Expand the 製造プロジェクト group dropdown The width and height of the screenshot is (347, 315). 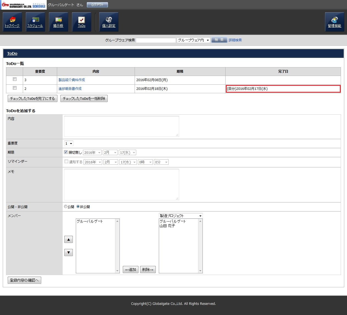[181, 216]
